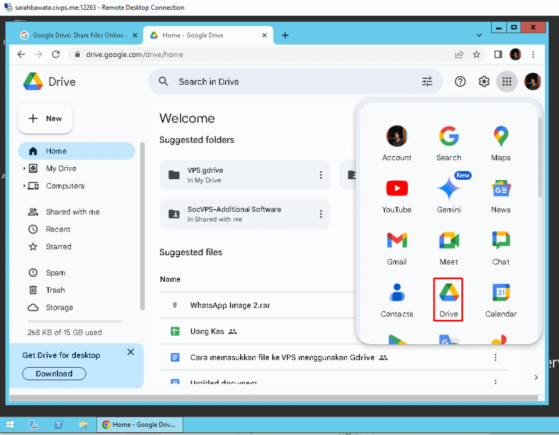Viewport: 559px width, 435px height.
Task: Open Contacts from the apps grid
Action: point(396,300)
